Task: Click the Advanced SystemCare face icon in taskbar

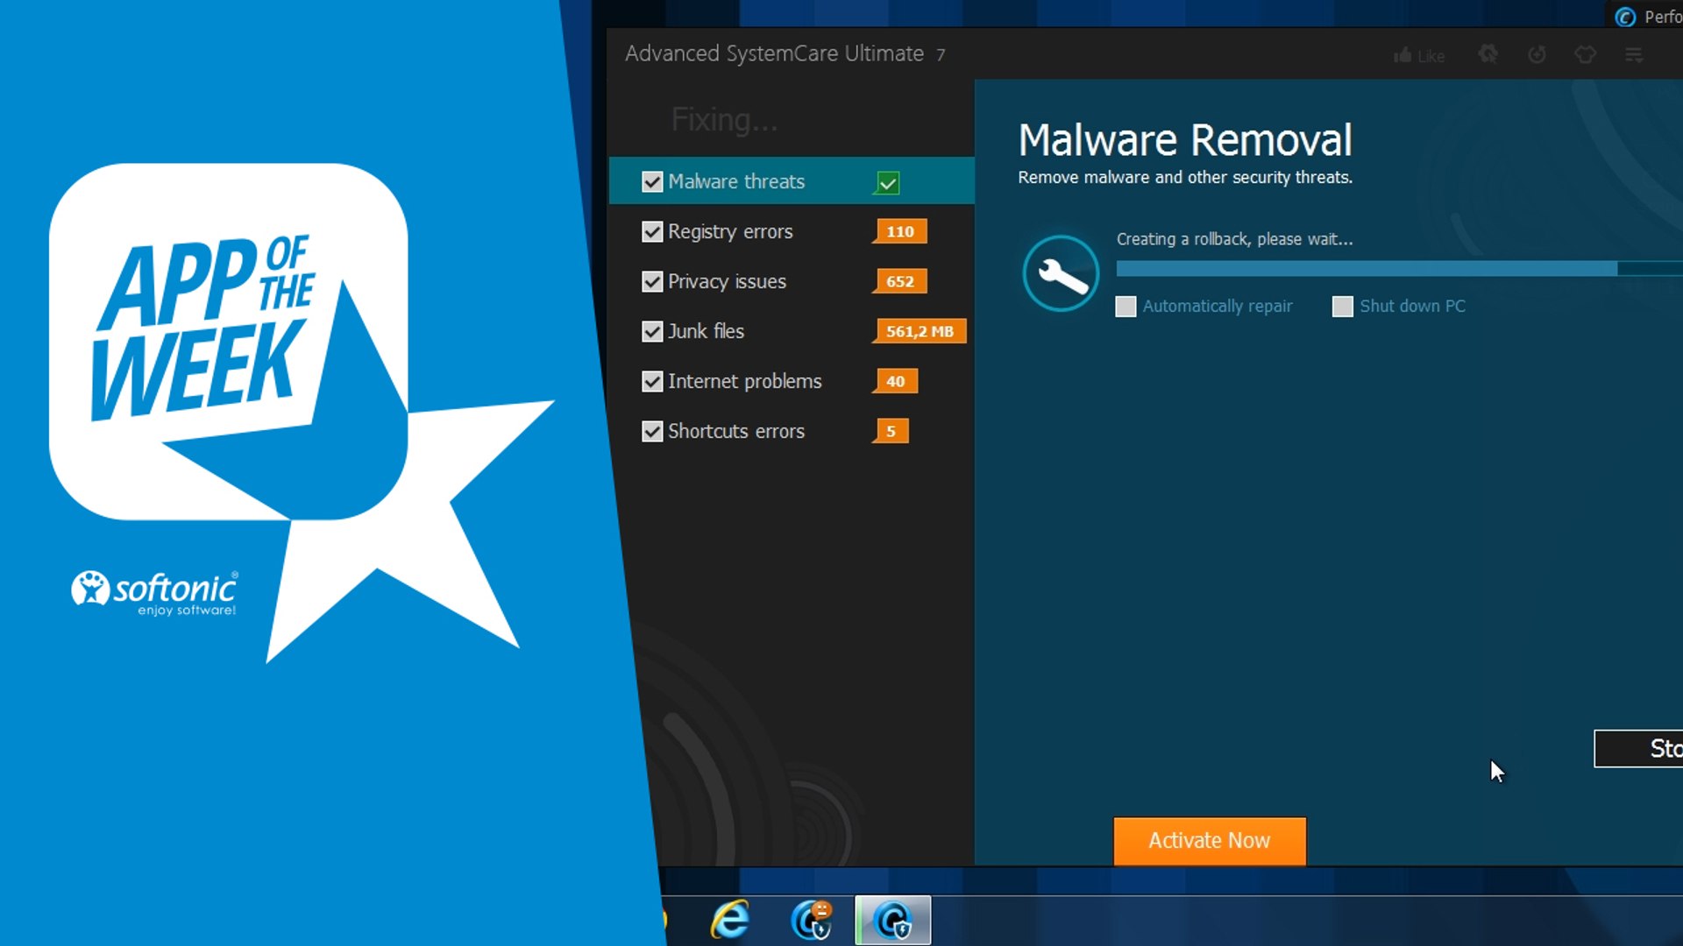Action: 810,921
